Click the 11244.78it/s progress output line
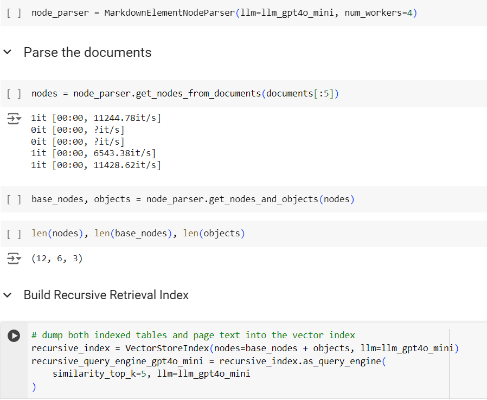 [96, 118]
